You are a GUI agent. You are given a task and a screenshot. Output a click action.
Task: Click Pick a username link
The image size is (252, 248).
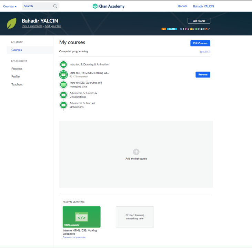(32, 26)
